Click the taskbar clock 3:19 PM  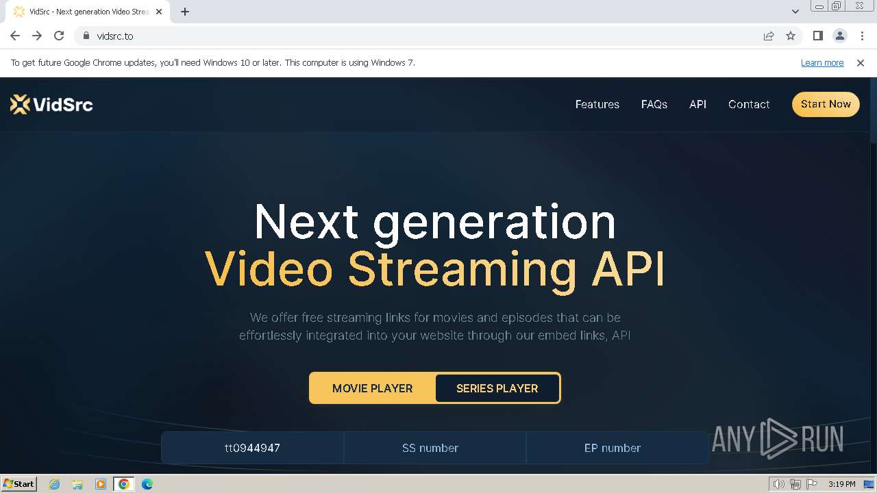click(841, 484)
